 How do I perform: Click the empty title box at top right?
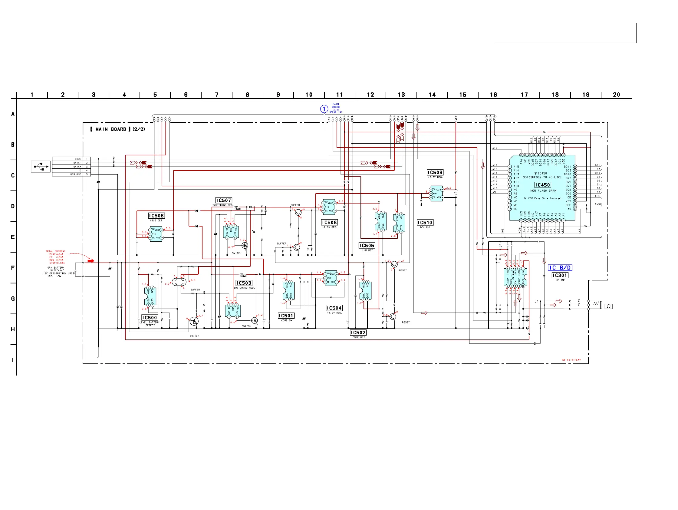tap(565, 33)
